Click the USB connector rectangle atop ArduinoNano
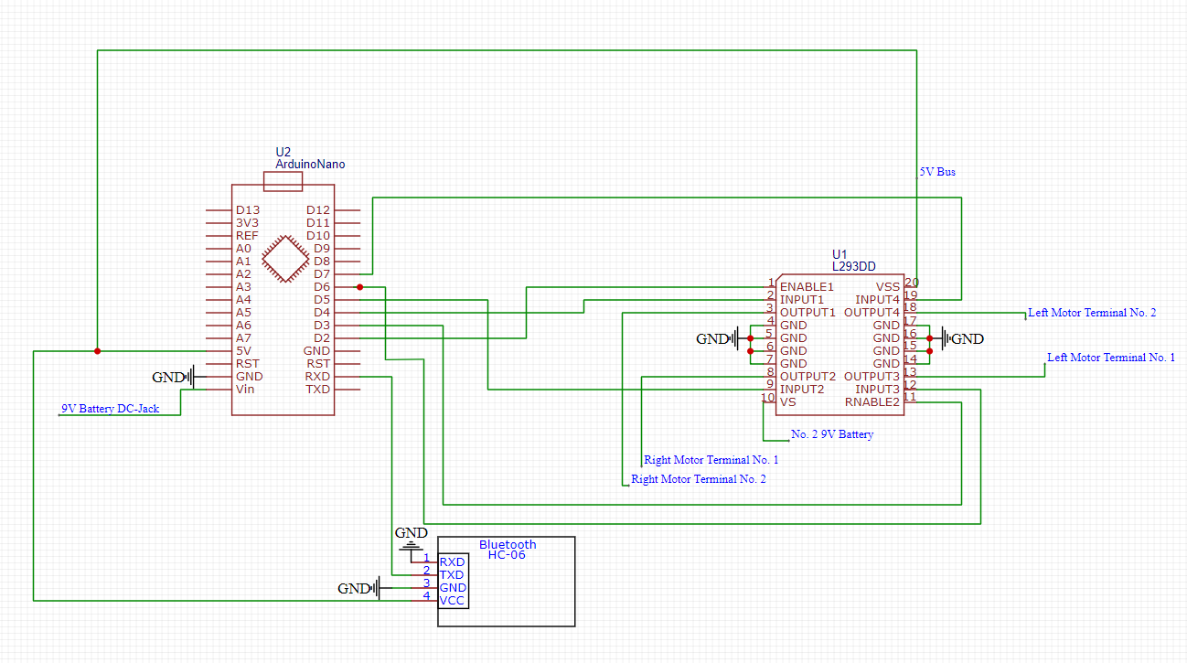Image resolution: width=1187 pixels, height=663 pixels. (283, 183)
